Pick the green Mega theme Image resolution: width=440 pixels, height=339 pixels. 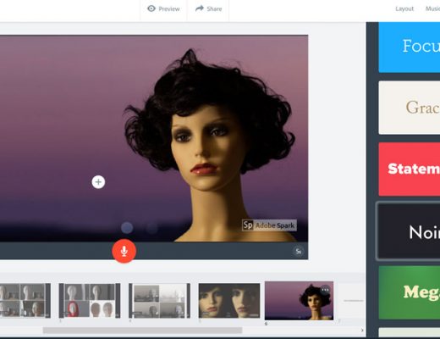pyautogui.click(x=410, y=292)
